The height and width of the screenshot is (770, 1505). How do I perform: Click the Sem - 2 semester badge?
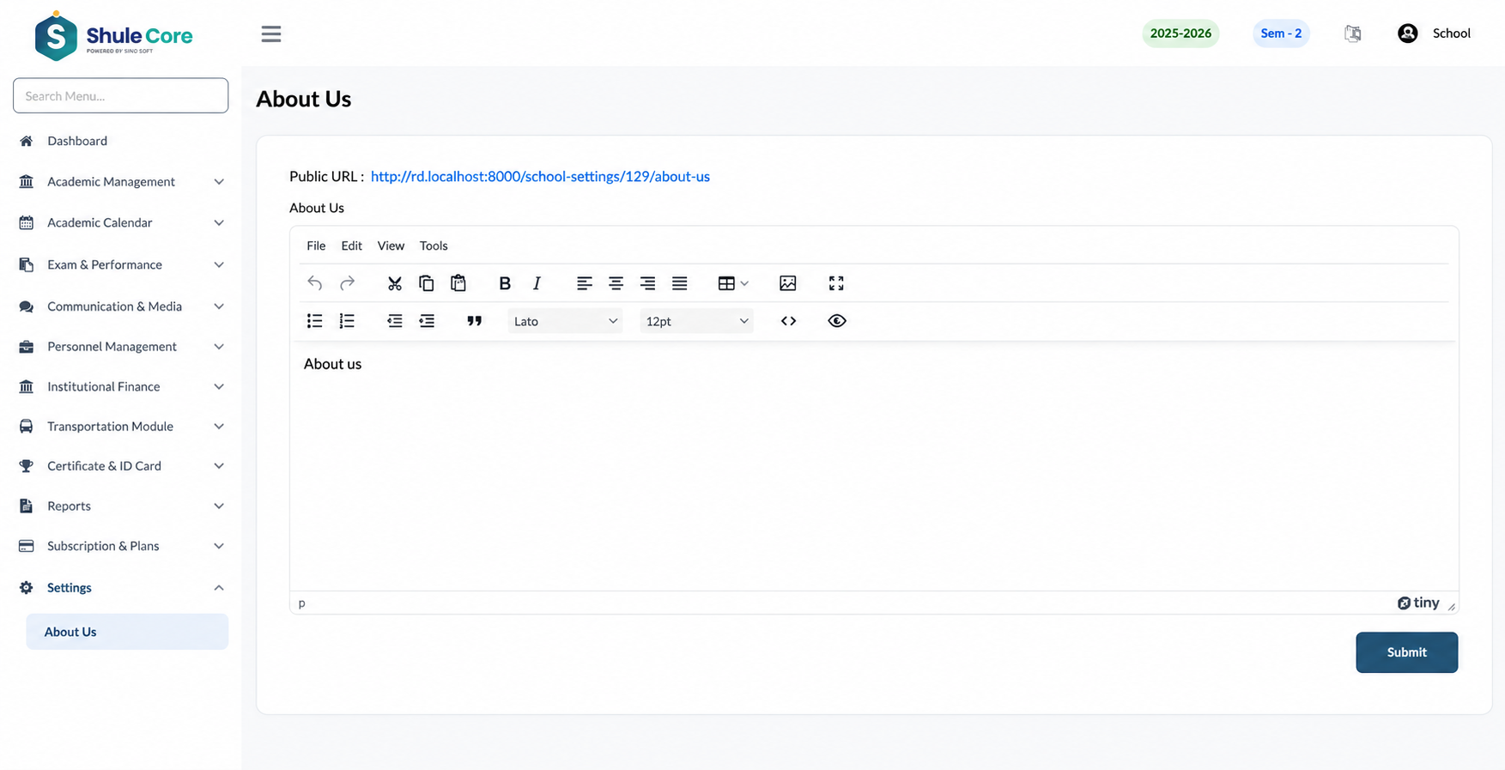pos(1281,33)
